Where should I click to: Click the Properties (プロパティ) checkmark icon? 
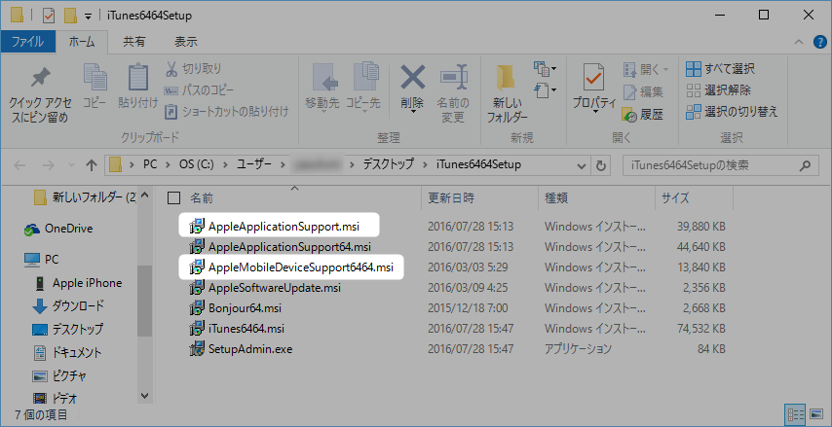pyautogui.click(x=593, y=79)
